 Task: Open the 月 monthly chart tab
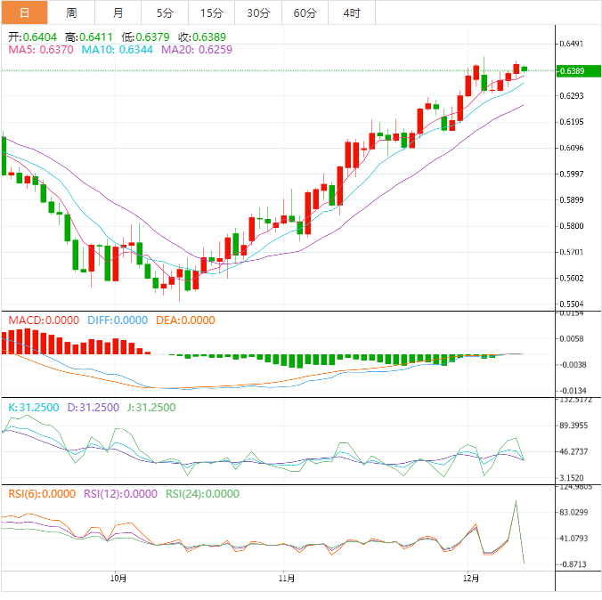(118, 12)
